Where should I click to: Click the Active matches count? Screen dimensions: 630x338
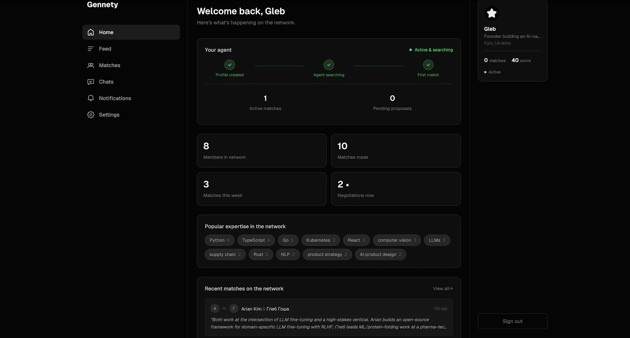[x=265, y=98]
